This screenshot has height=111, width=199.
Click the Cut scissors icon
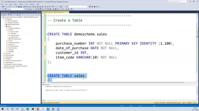[x=45, y=7]
